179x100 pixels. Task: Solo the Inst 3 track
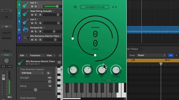[36, 6]
